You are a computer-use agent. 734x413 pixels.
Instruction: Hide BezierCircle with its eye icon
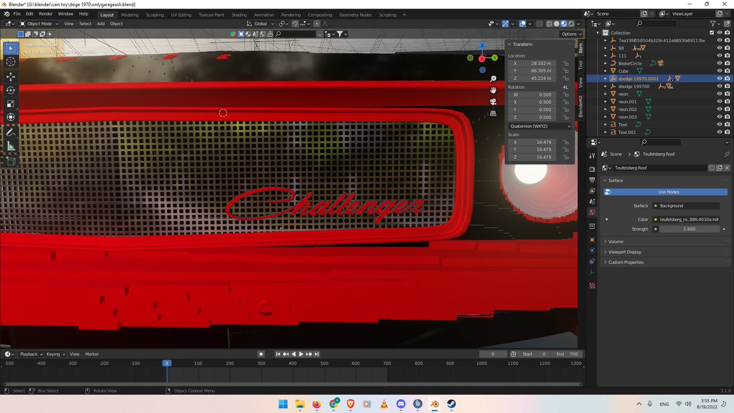pos(719,63)
